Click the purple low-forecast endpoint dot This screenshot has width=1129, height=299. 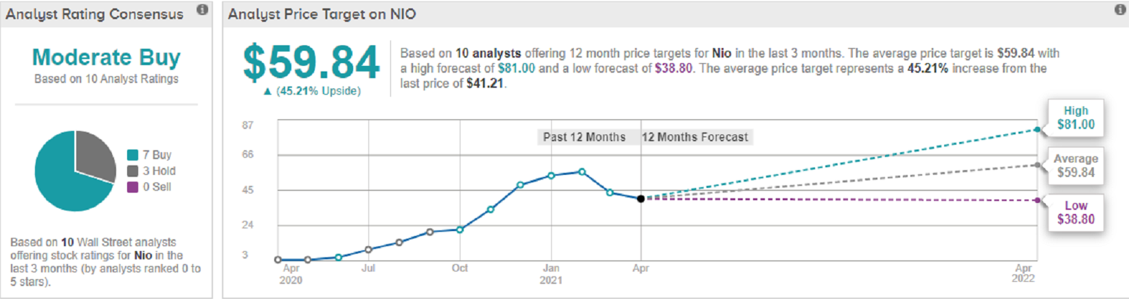pyautogui.click(x=1038, y=200)
